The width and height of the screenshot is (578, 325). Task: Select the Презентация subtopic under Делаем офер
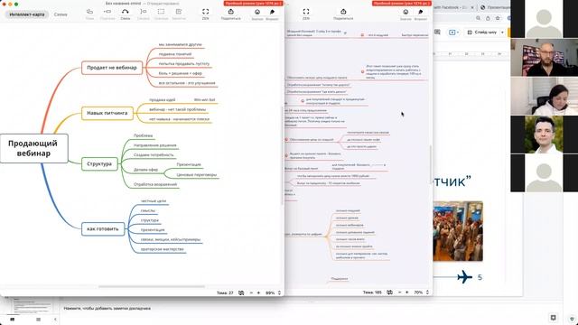pyautogui.click(x=189, y=164)
